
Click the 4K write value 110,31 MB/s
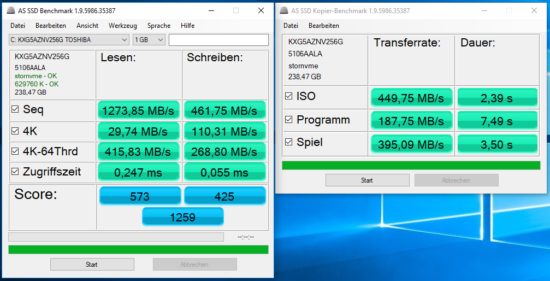(224, 131)
